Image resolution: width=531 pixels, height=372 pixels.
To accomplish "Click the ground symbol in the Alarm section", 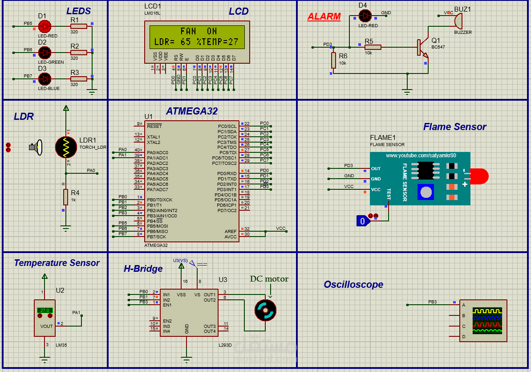I will tap(407, 92).
